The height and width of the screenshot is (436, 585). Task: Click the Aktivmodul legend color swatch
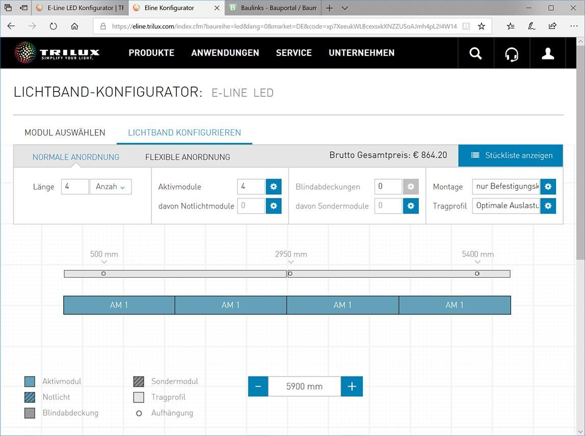coord(30,382)
